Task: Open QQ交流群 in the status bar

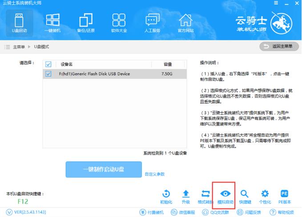Action: pos(215,212)
